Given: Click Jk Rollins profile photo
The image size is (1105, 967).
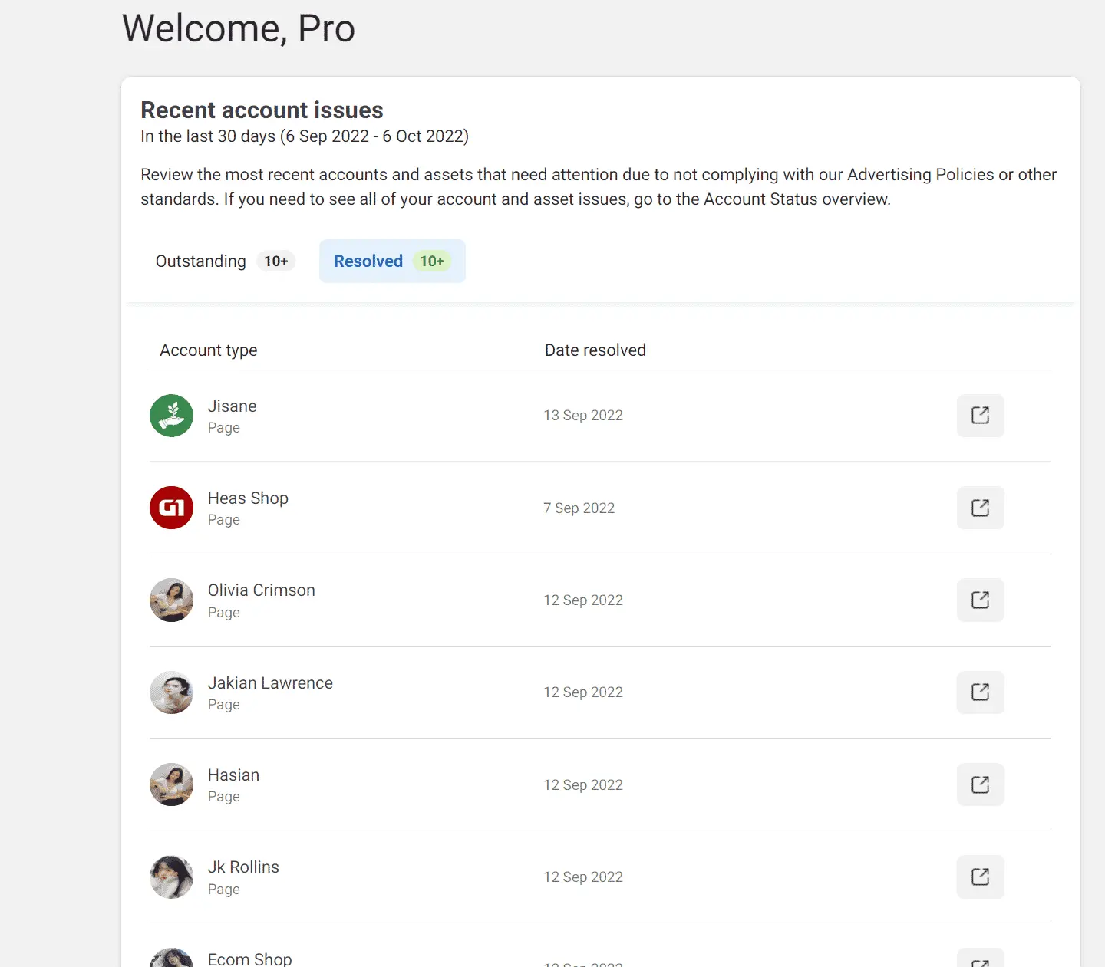Looking at the screenshot, I should coord(171,877).
